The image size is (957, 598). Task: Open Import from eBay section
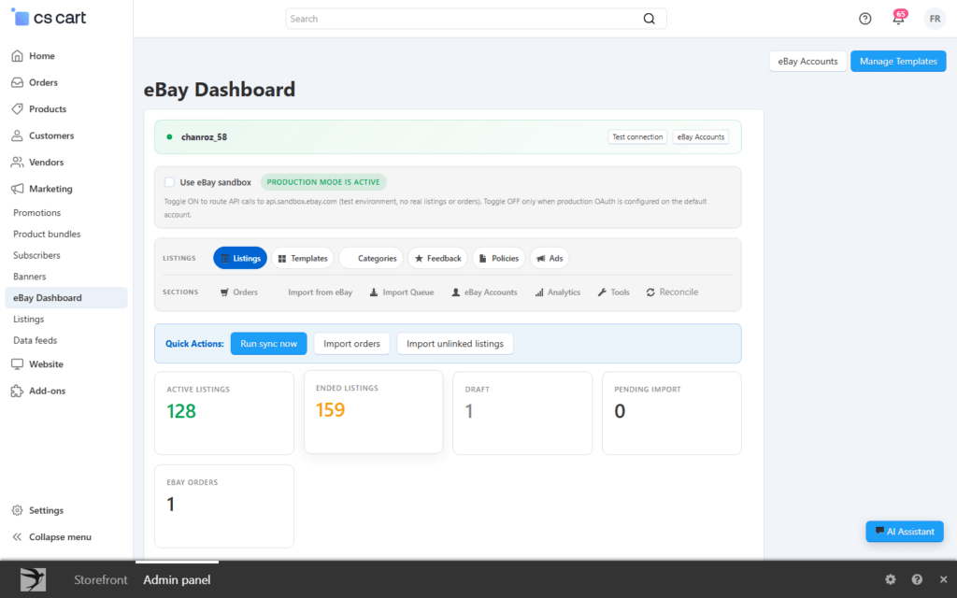(320, 292)
